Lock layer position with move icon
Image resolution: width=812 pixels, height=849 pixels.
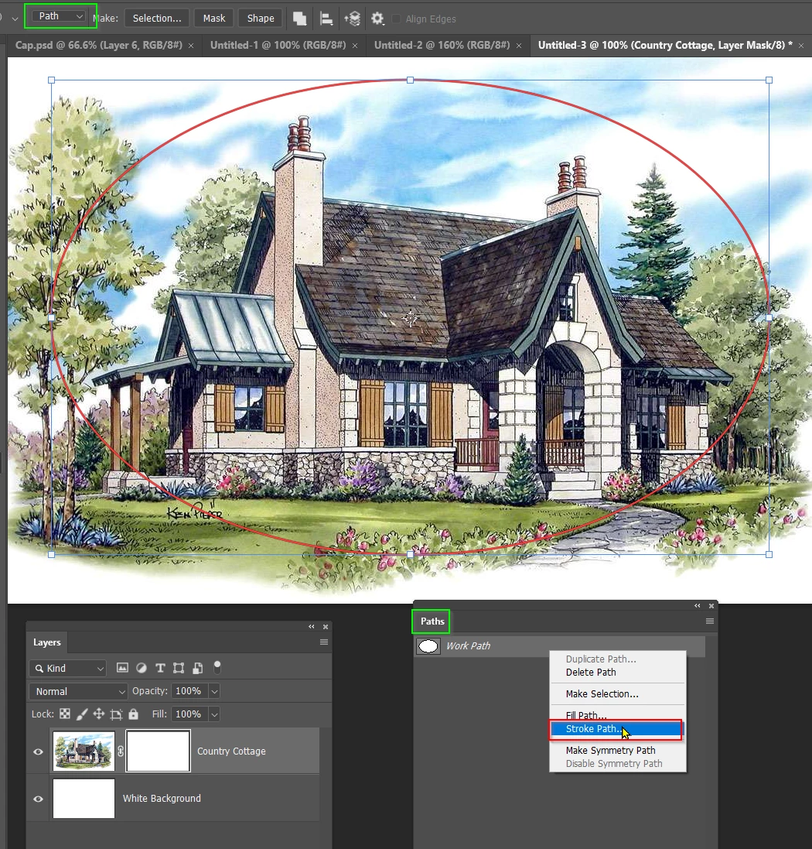coord(98,714)
